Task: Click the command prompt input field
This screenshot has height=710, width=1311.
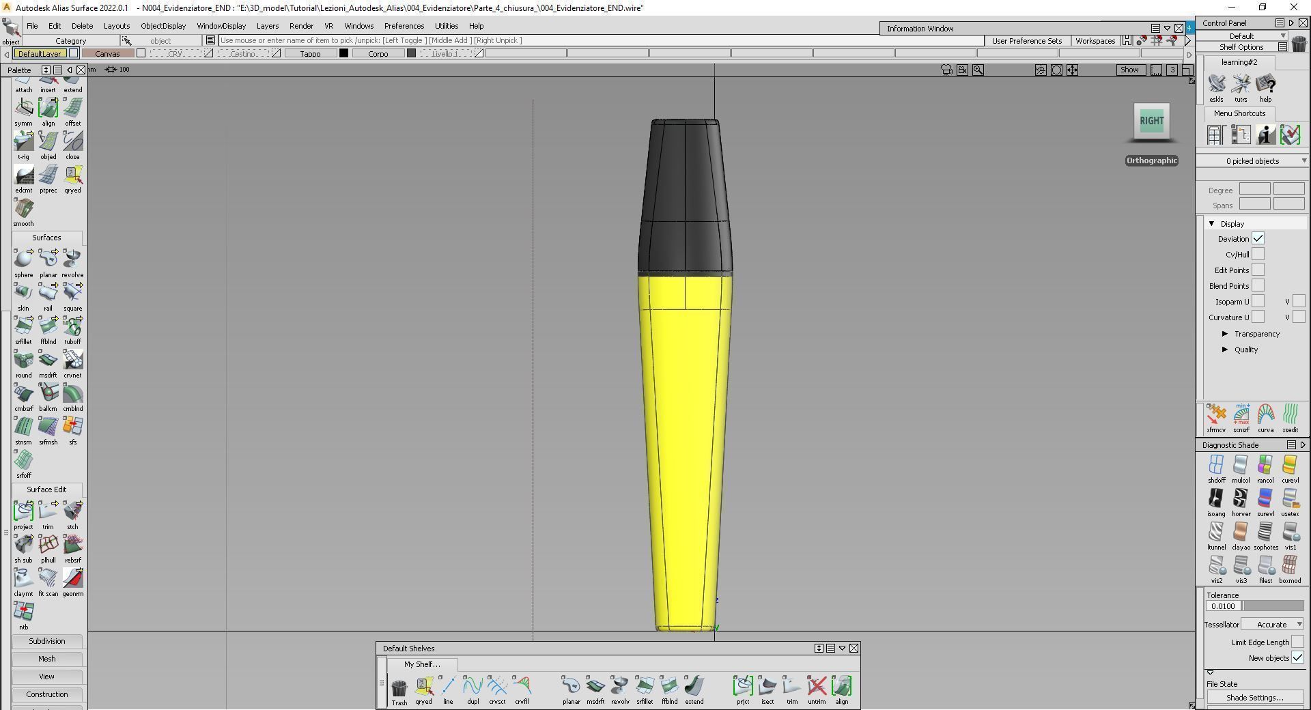Action: coord(601,40)
